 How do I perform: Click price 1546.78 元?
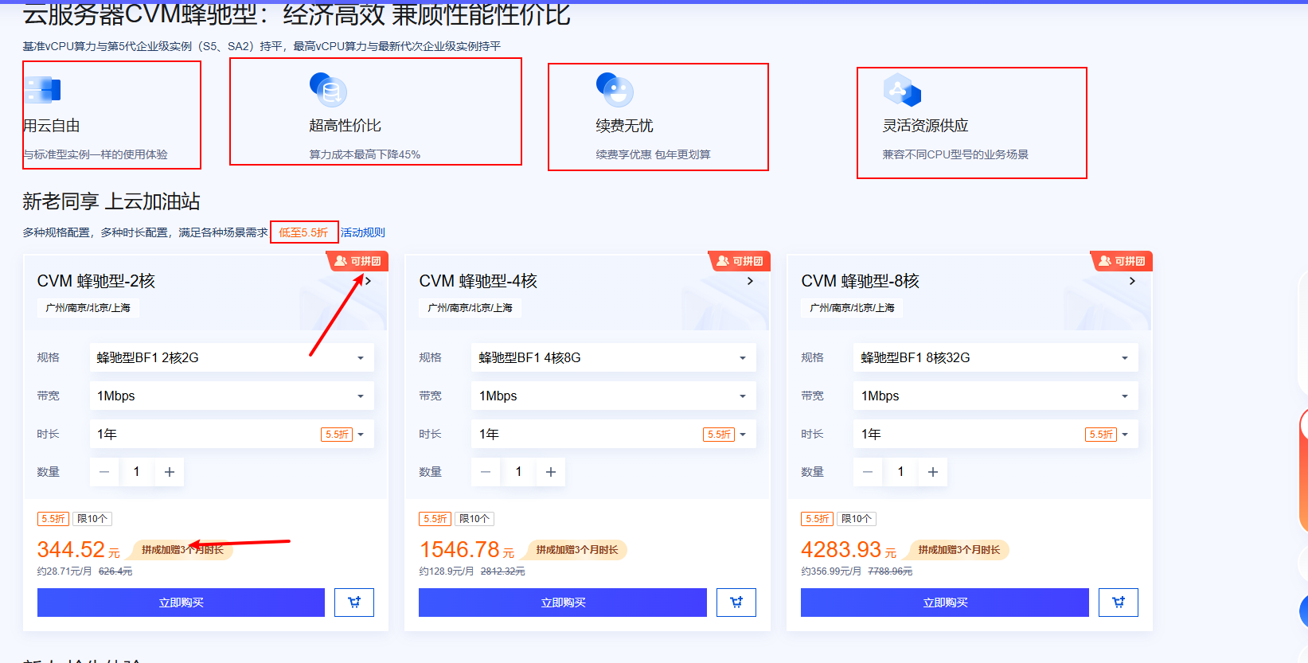pos(467,550)
